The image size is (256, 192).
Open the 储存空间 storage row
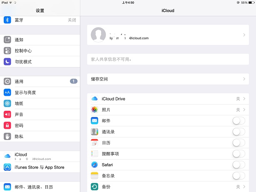point(168,79)
